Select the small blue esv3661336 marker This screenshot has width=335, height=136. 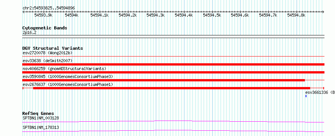(x=306, y=96)
